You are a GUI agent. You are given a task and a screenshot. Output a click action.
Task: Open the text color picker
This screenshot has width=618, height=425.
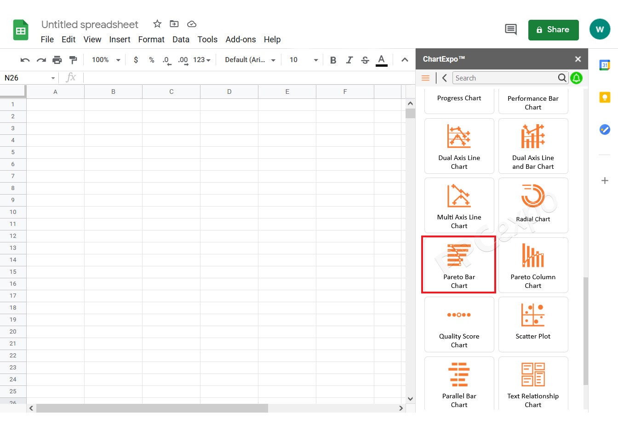[381, 60]
